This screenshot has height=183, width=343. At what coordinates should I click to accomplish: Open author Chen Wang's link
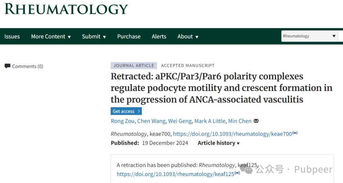151,121
